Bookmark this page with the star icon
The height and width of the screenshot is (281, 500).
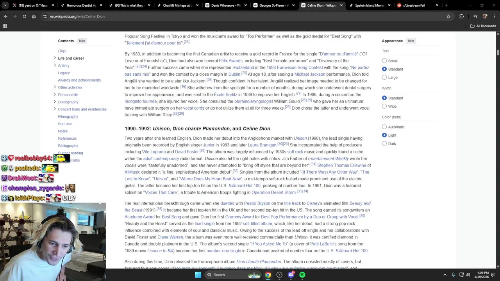tap(448, 16)
